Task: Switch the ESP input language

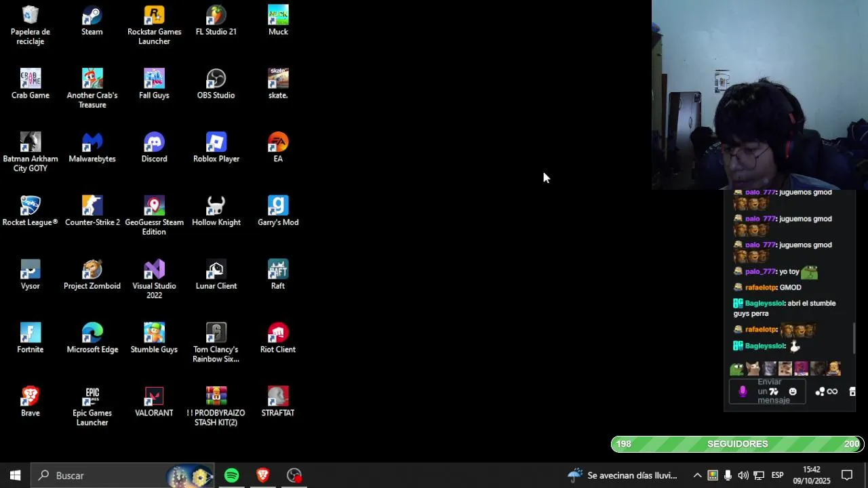Action: pyautogui.click(x=778, y=475)
